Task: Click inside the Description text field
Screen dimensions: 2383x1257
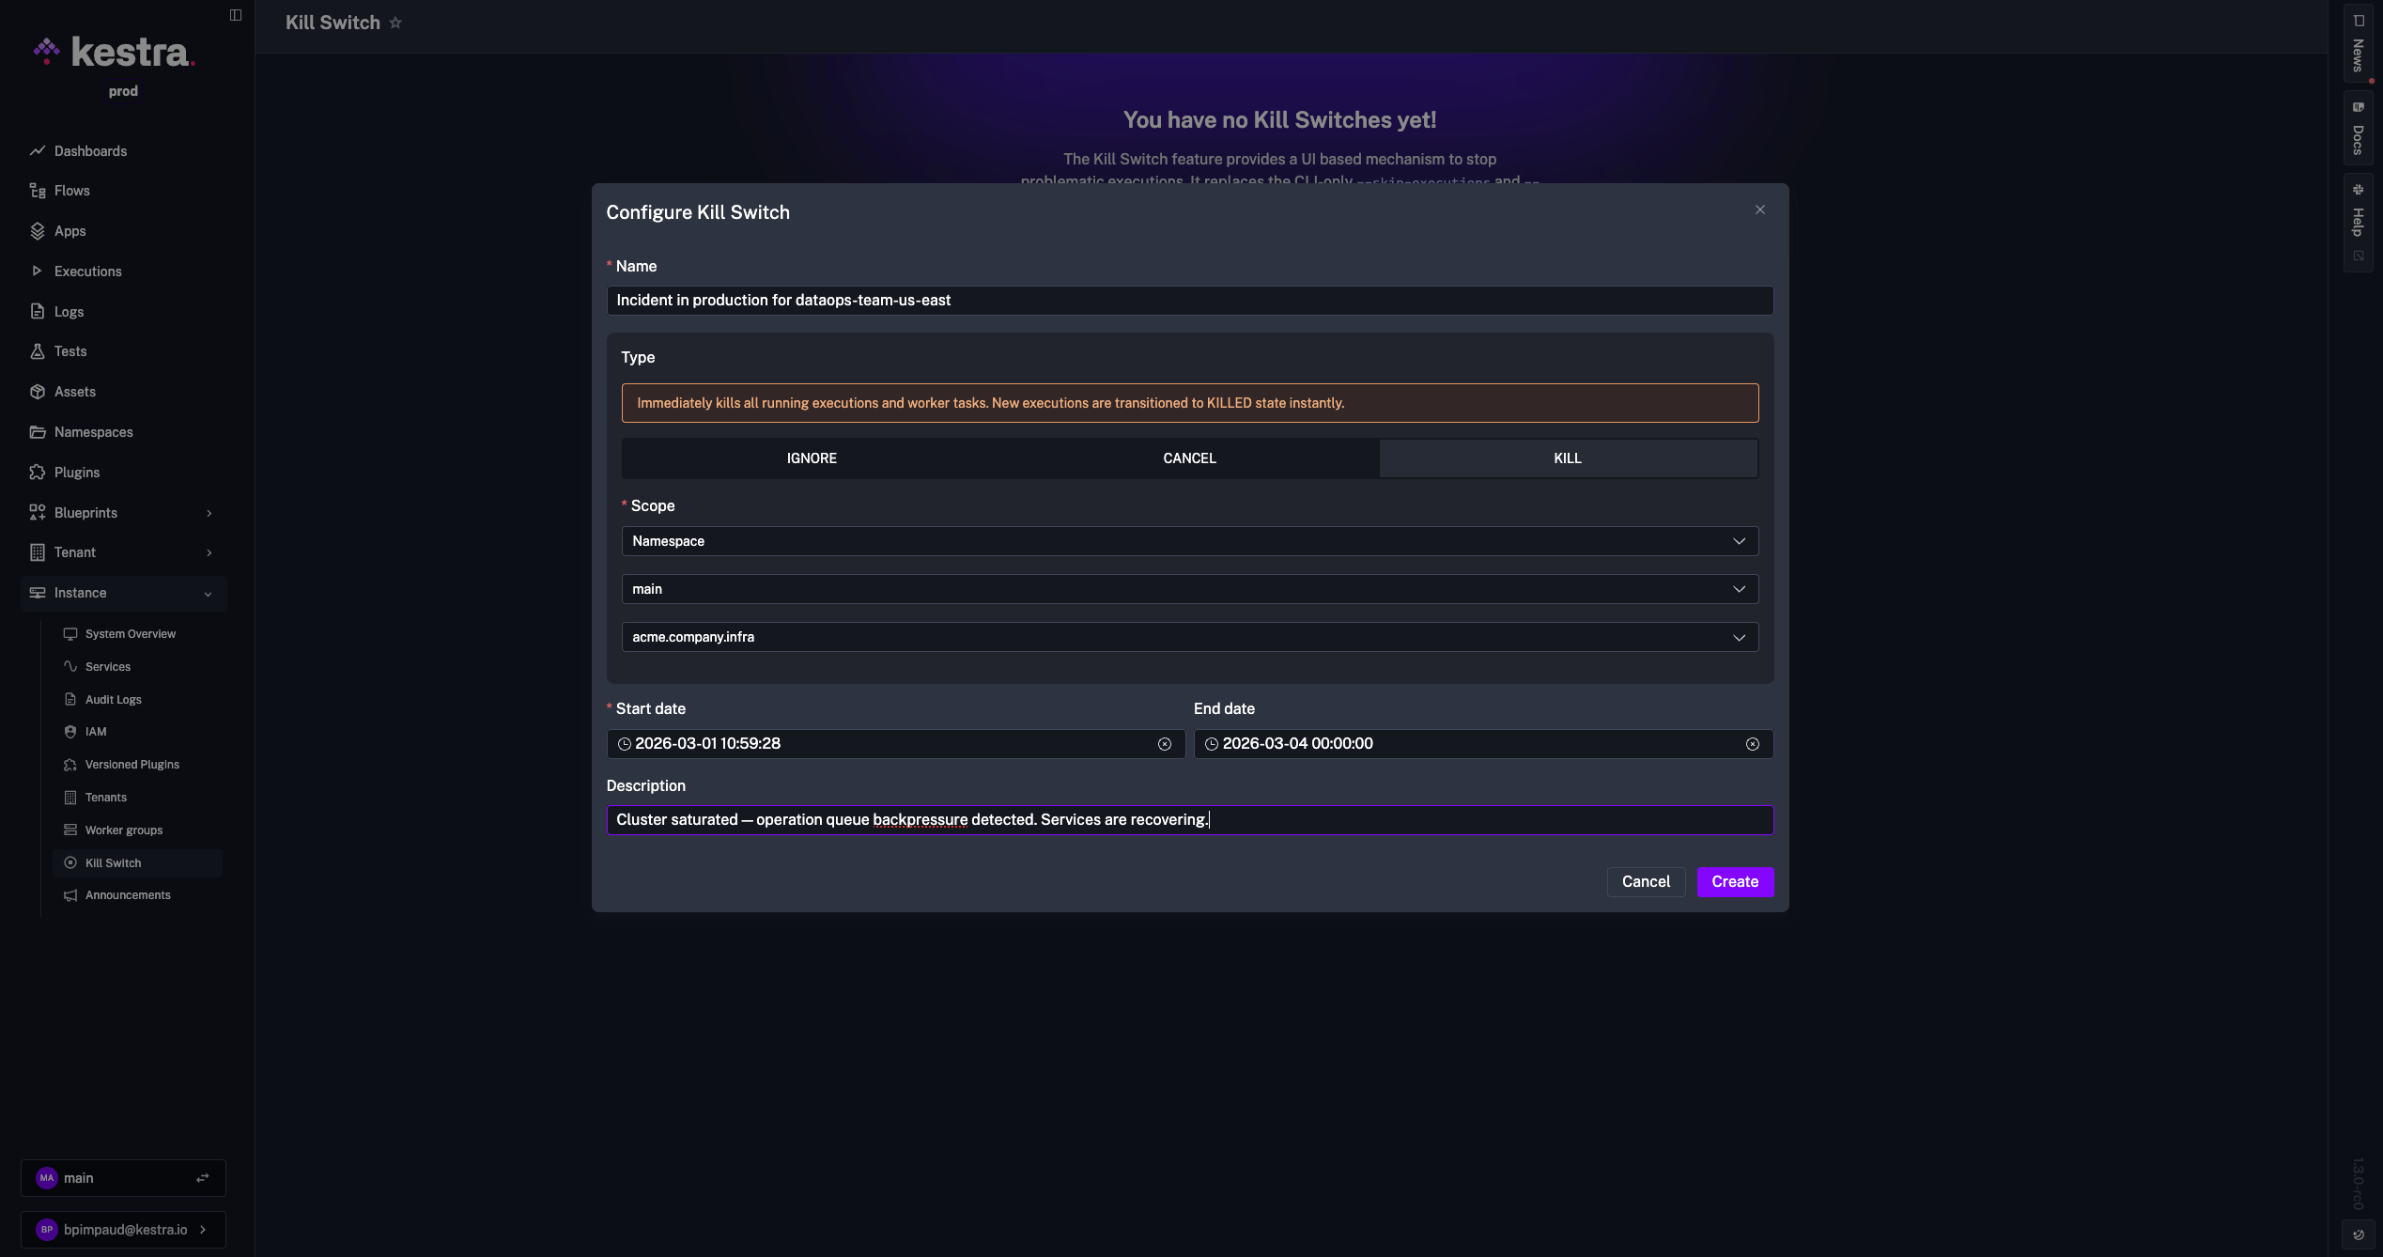Action: (1189, 819)
